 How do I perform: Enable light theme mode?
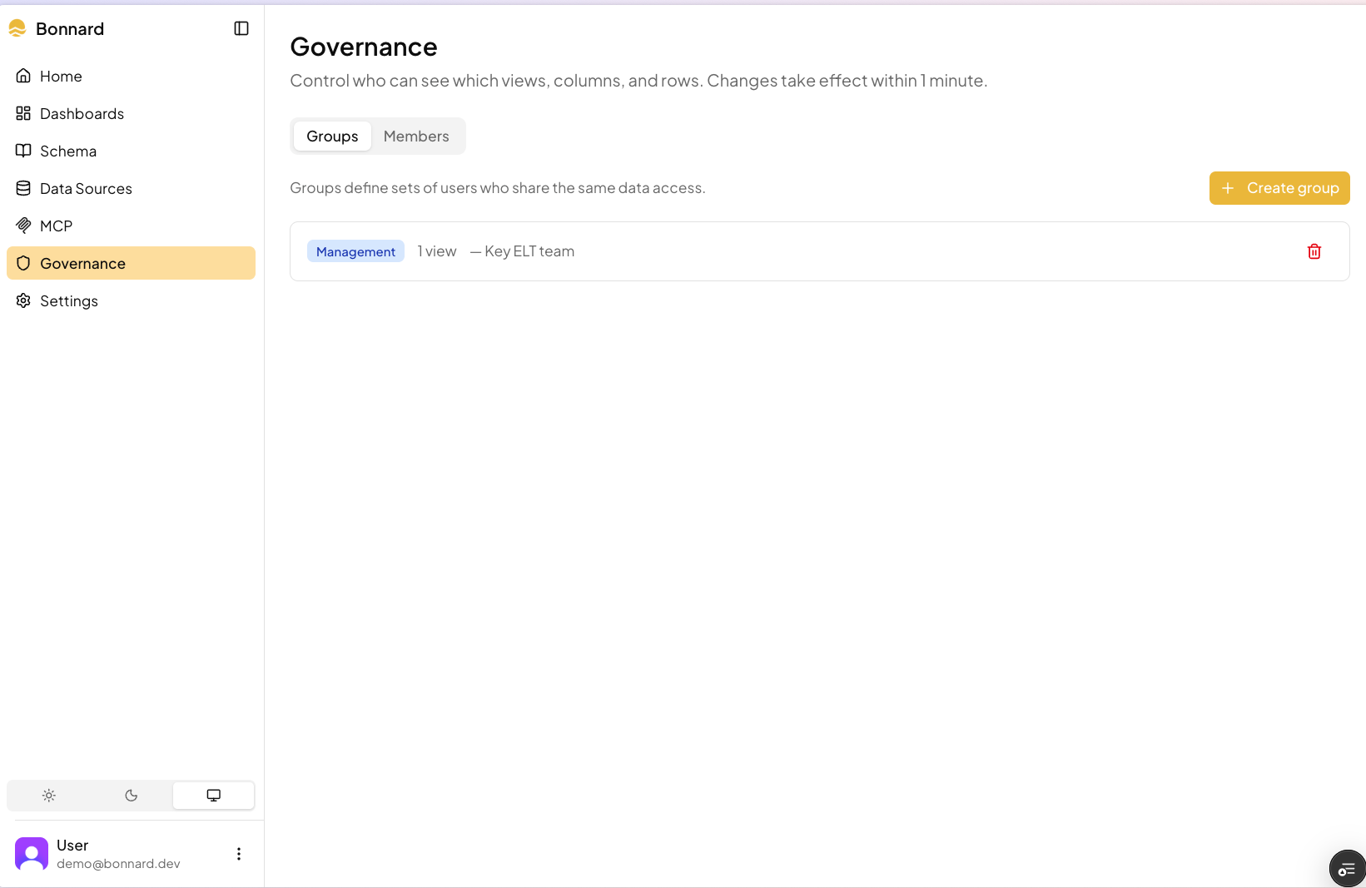(x=48, y=796)
